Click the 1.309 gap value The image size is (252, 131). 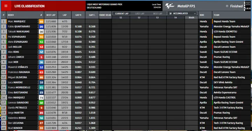click(92, 128)
